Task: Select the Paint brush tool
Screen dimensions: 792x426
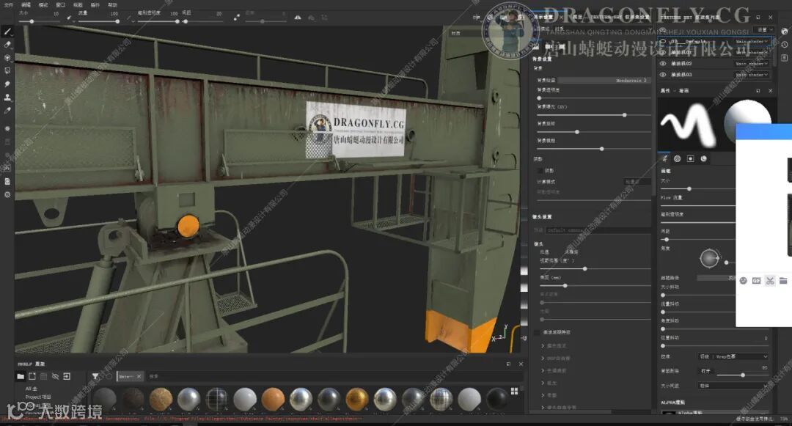Action: tap(7, 32)
